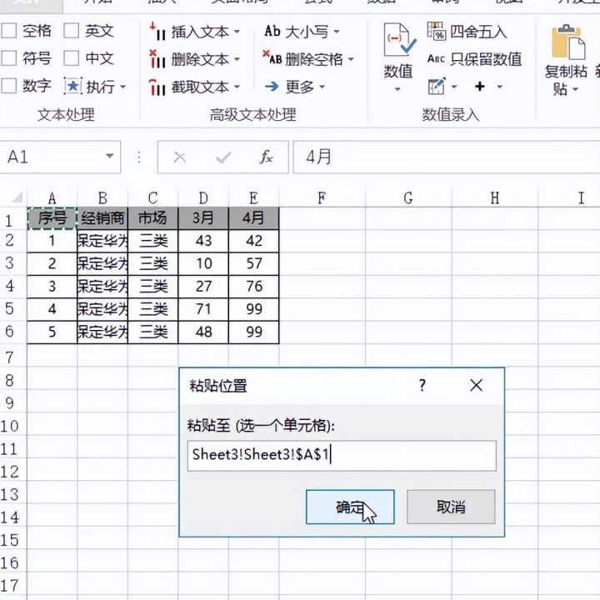Expand the 大小写 dropdown arrow
600x600 pixels.
[337, 32]
